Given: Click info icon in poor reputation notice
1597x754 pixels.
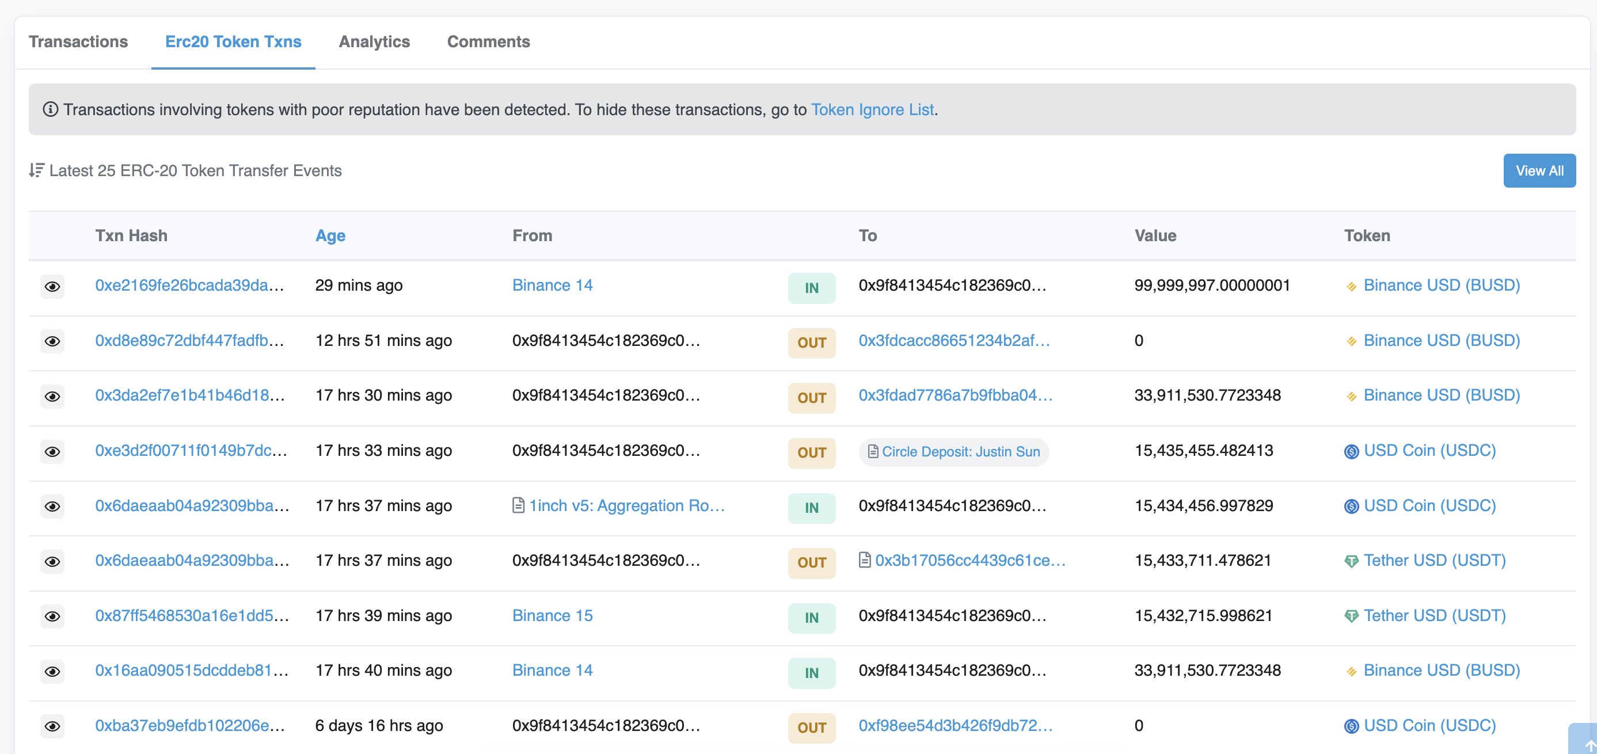Looking at the screenshot, I should pos(50,110).
